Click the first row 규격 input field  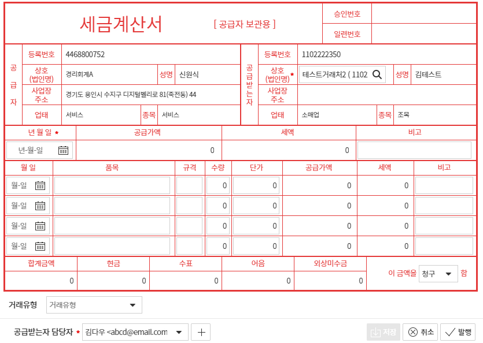(x=189, y=185)
